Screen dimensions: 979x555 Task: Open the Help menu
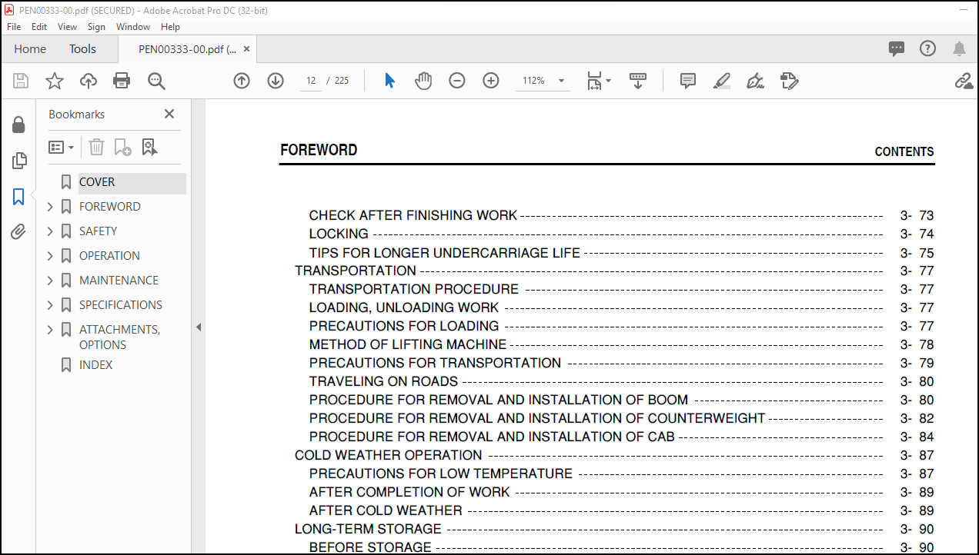pos(170,26)
